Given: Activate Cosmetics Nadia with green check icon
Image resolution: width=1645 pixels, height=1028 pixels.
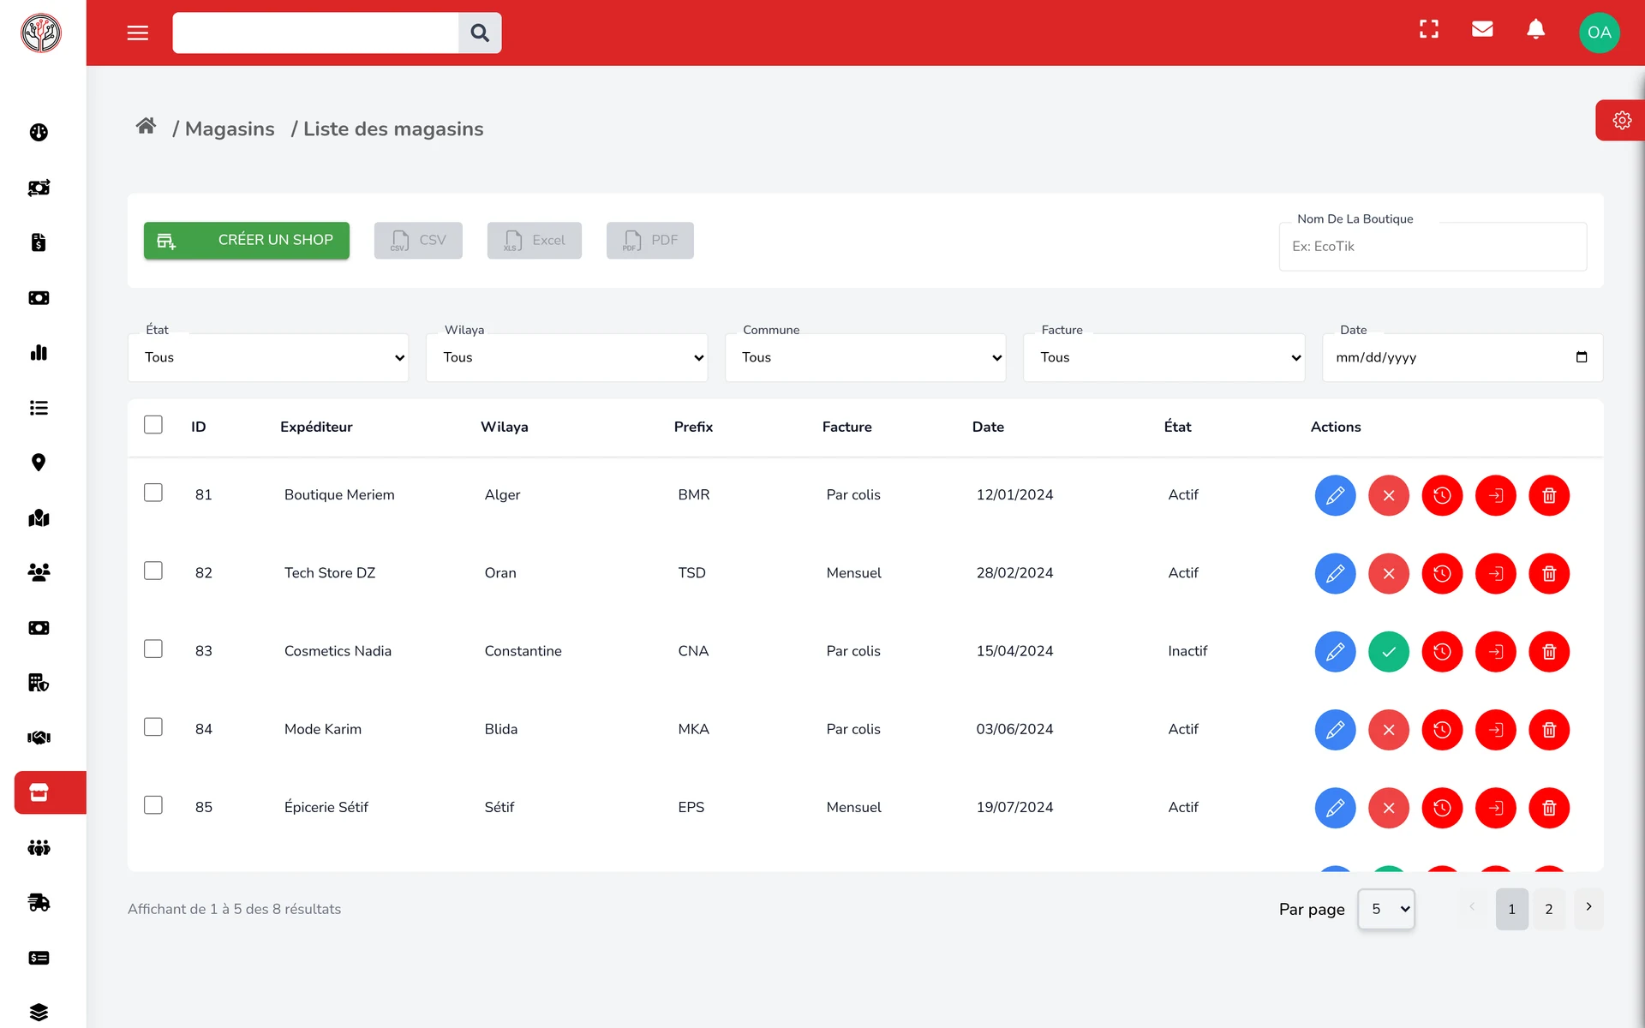Looking at the screenshot, I should click(1389, 652).
